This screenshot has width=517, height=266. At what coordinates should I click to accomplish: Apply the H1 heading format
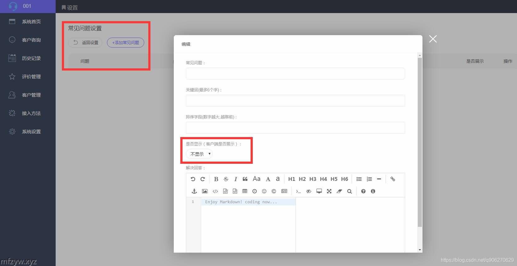click(292, 179)
